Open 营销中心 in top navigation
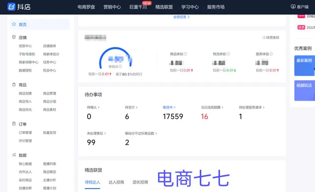This screenshot has width=315, height=192. click(x=112, y=7)
